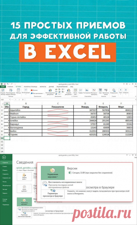Switch to the ГЛАВНАЯ tab
This screenshot has height=225, width=137.
coord(10,87)
